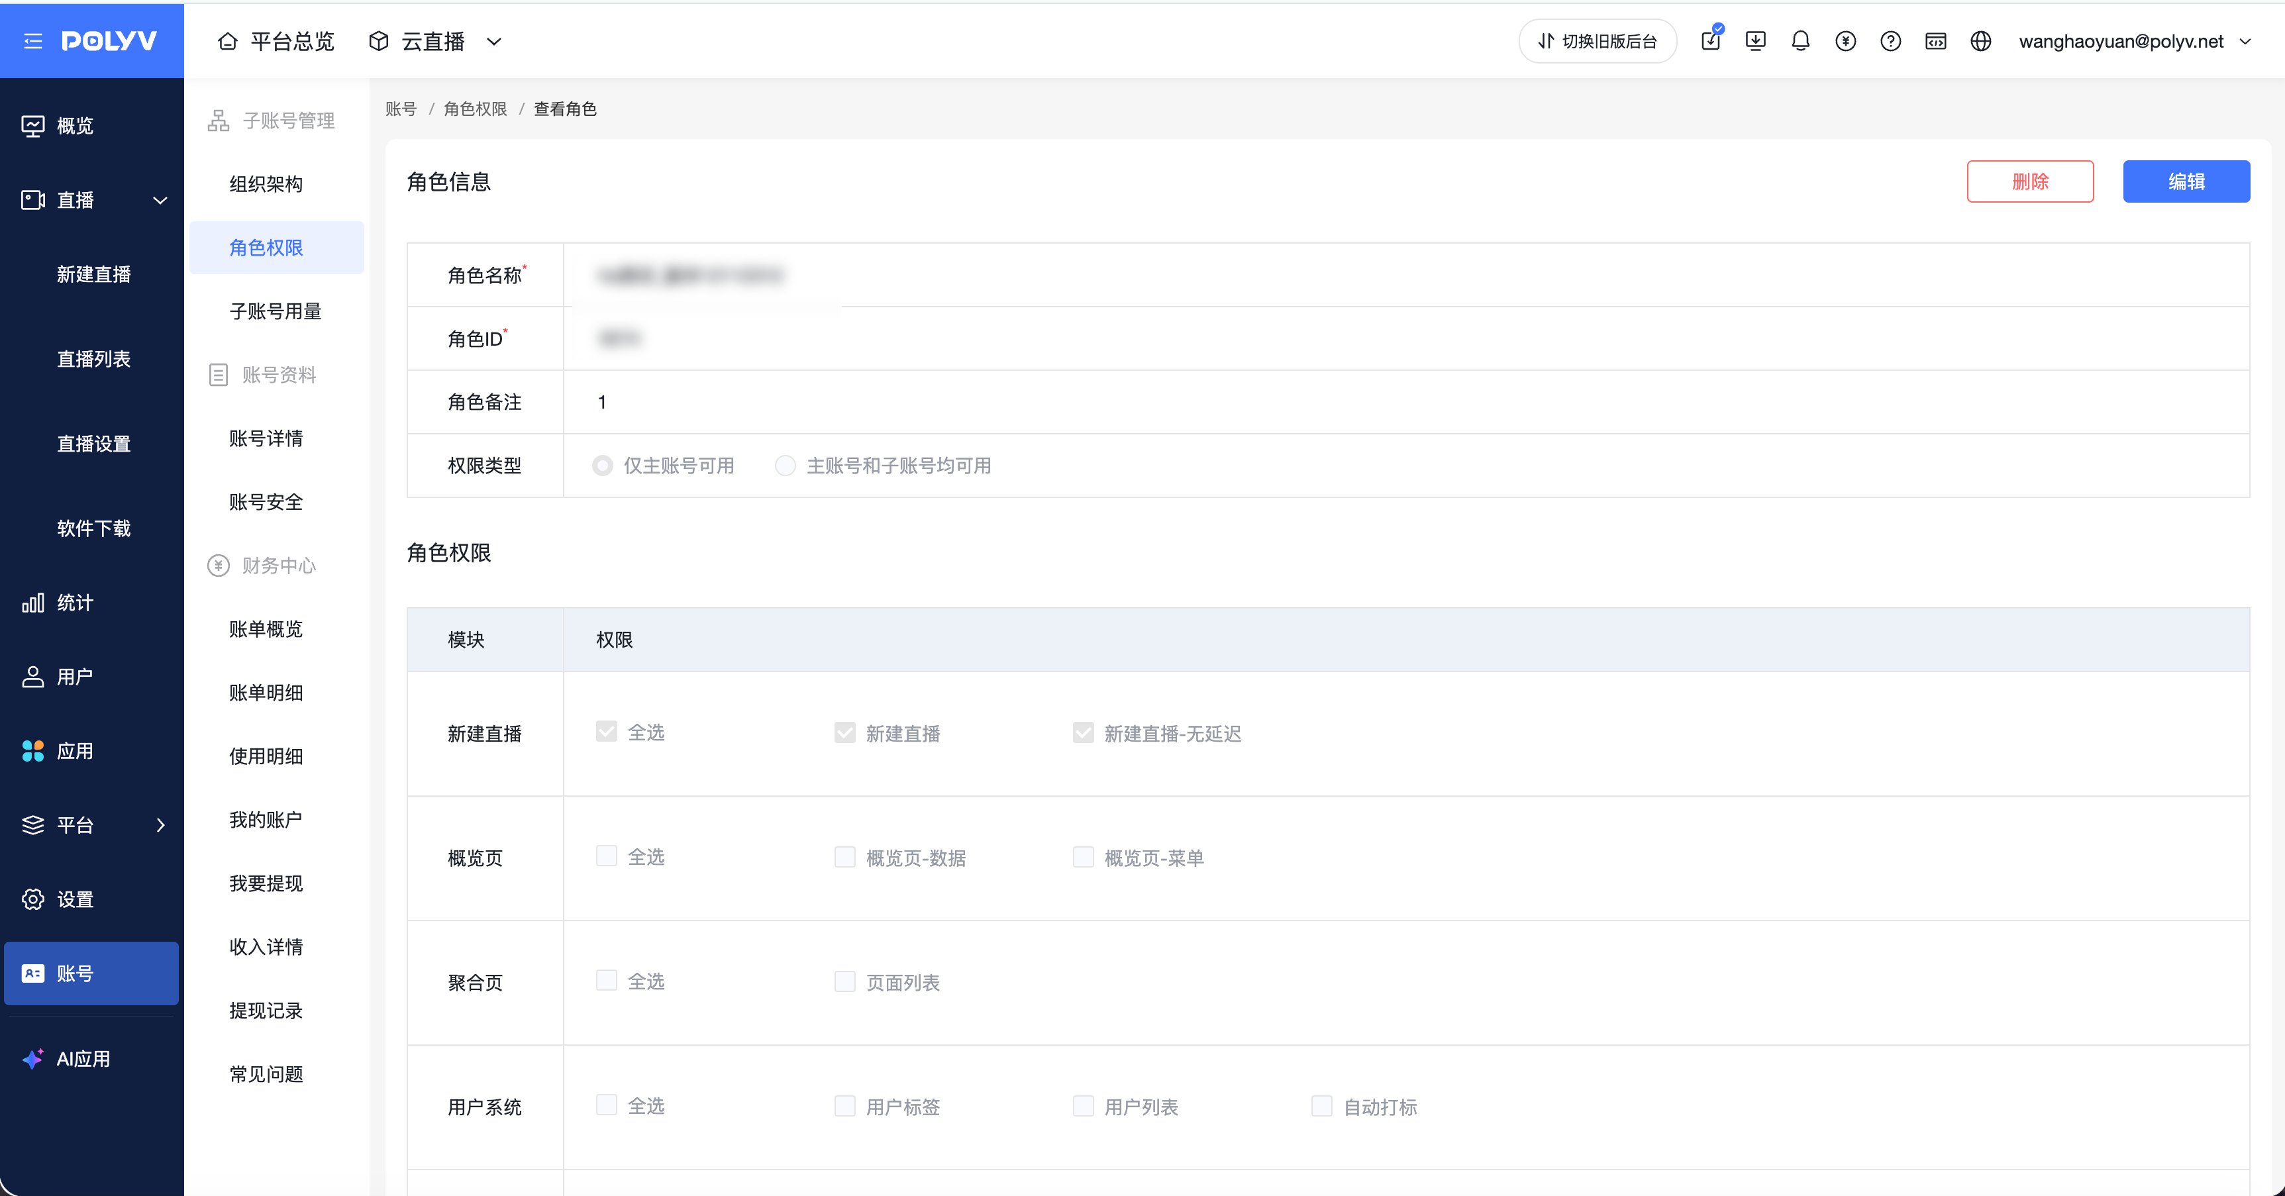Open the wanghaoyuan@polyv.net account dropdown
This screenshot has height=1196, width=2285.
(x=2135, y=41)
